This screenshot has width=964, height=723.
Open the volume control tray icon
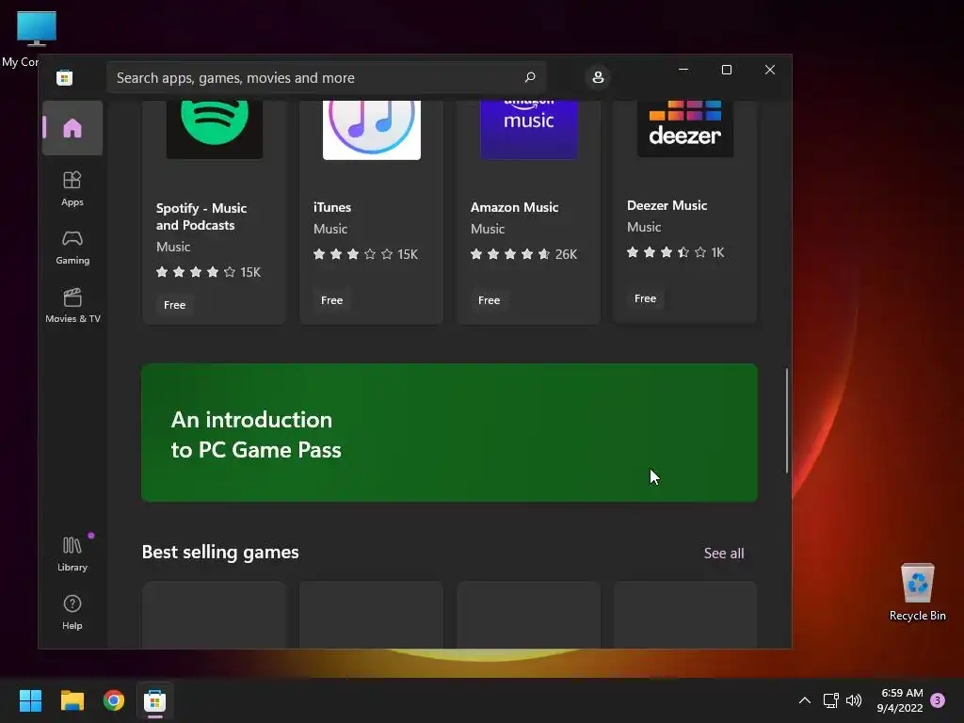pos(854,700)
